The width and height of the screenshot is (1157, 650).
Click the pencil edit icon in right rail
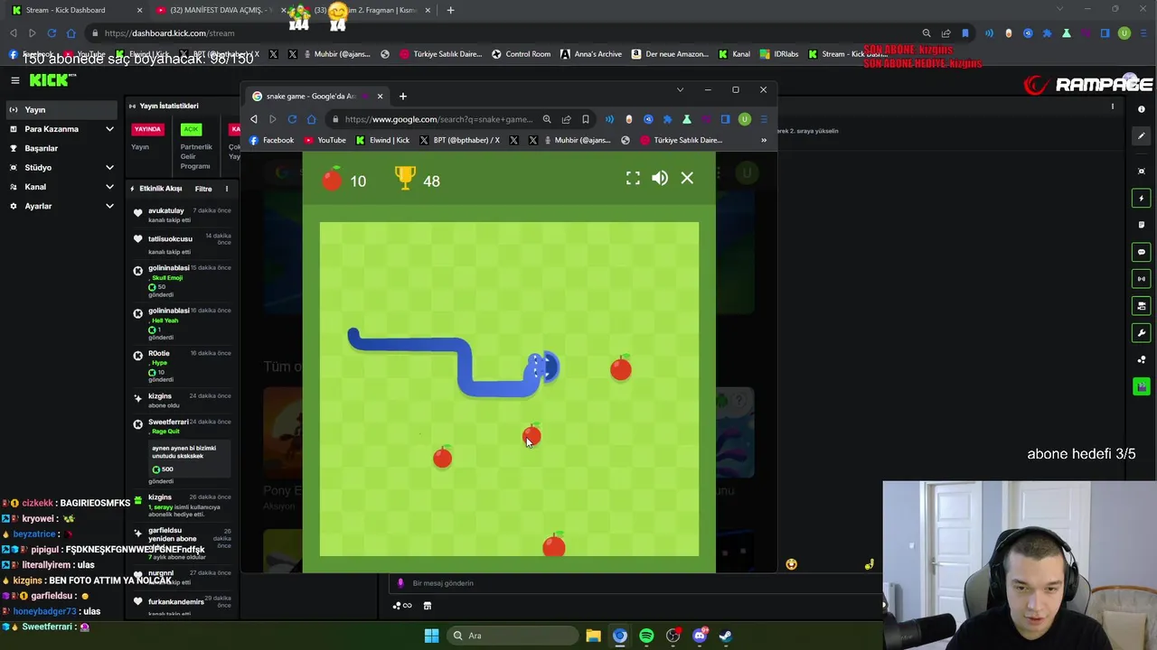1142,136
